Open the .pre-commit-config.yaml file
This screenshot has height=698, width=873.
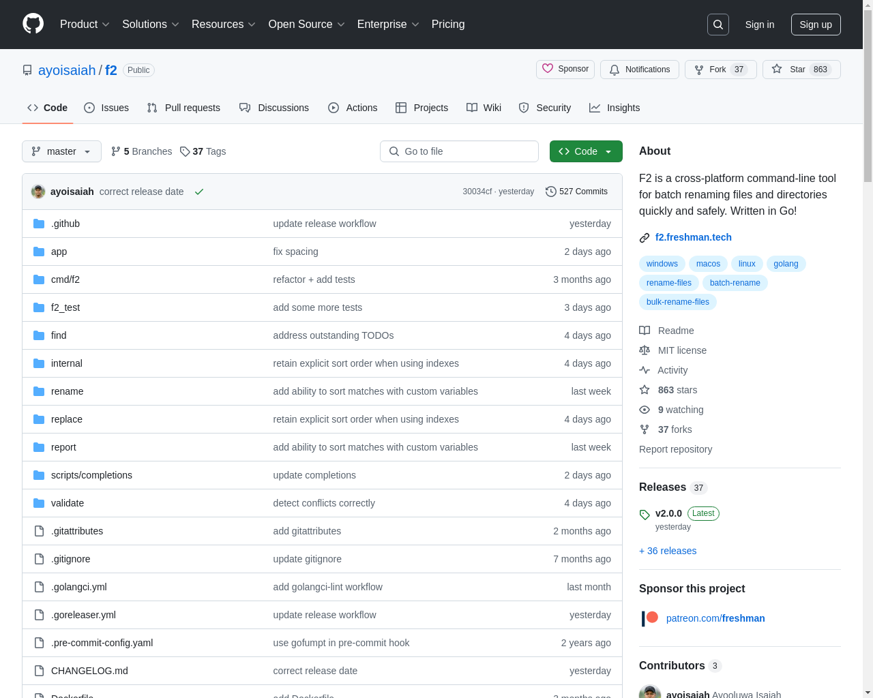[x=102, y=643]
